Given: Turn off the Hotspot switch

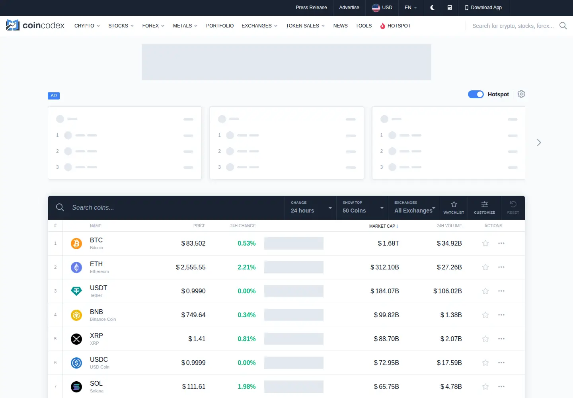Looking at the screenshot, I should pyautogui.click(x=476, y=94).
